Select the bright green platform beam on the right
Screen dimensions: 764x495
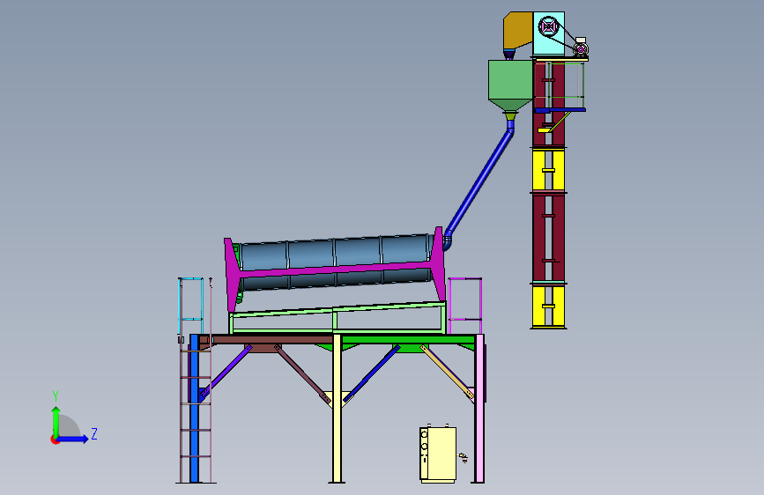point(408,340)
